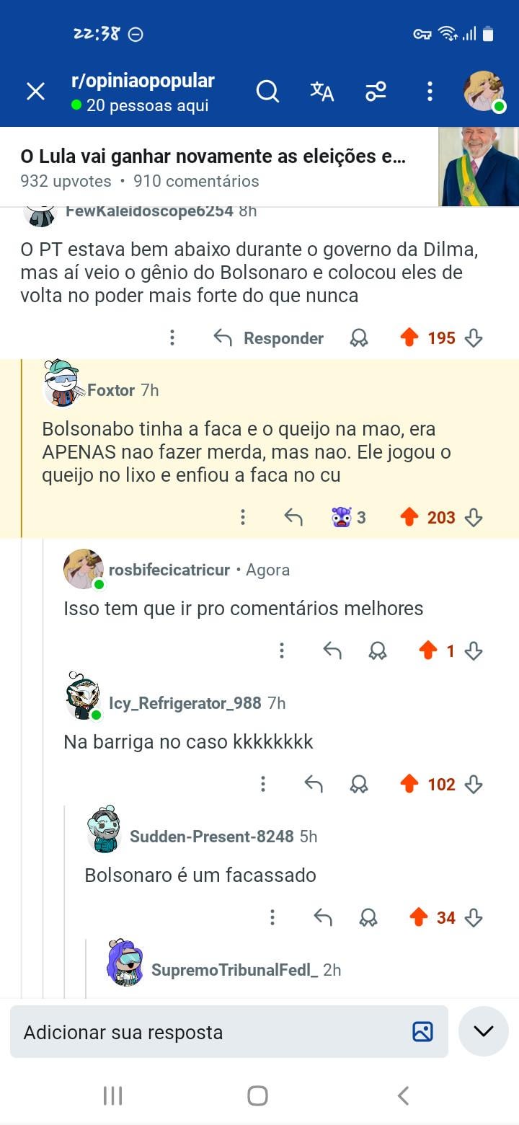The height and width of the screenshot is (1125, 519).
Task: Open the Sudden-Present-8248 user profile
Action: [211, 837]
